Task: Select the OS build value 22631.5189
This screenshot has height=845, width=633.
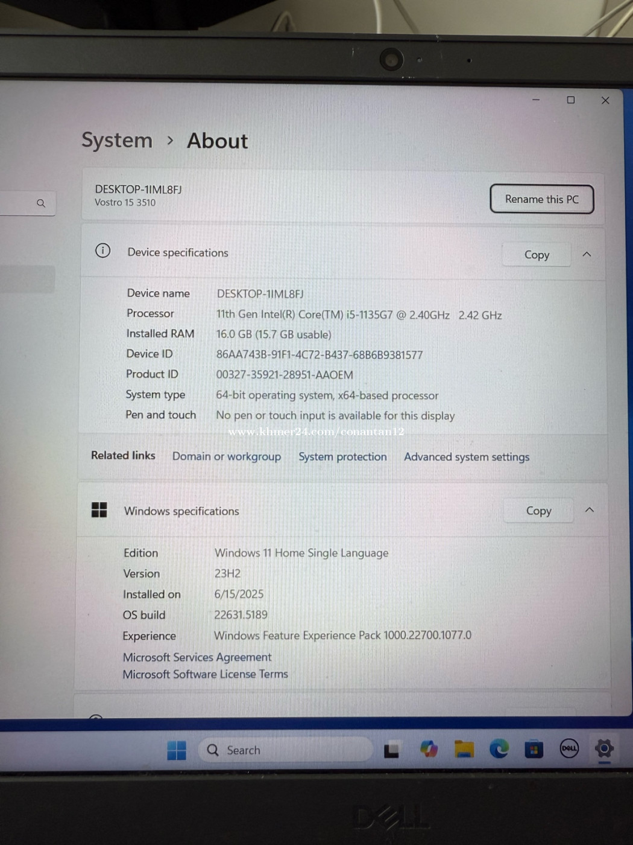Action: point(241,614)
